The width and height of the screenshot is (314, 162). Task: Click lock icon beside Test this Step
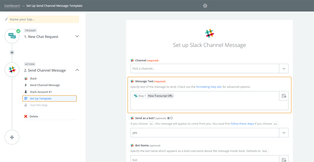coord(26,105)
